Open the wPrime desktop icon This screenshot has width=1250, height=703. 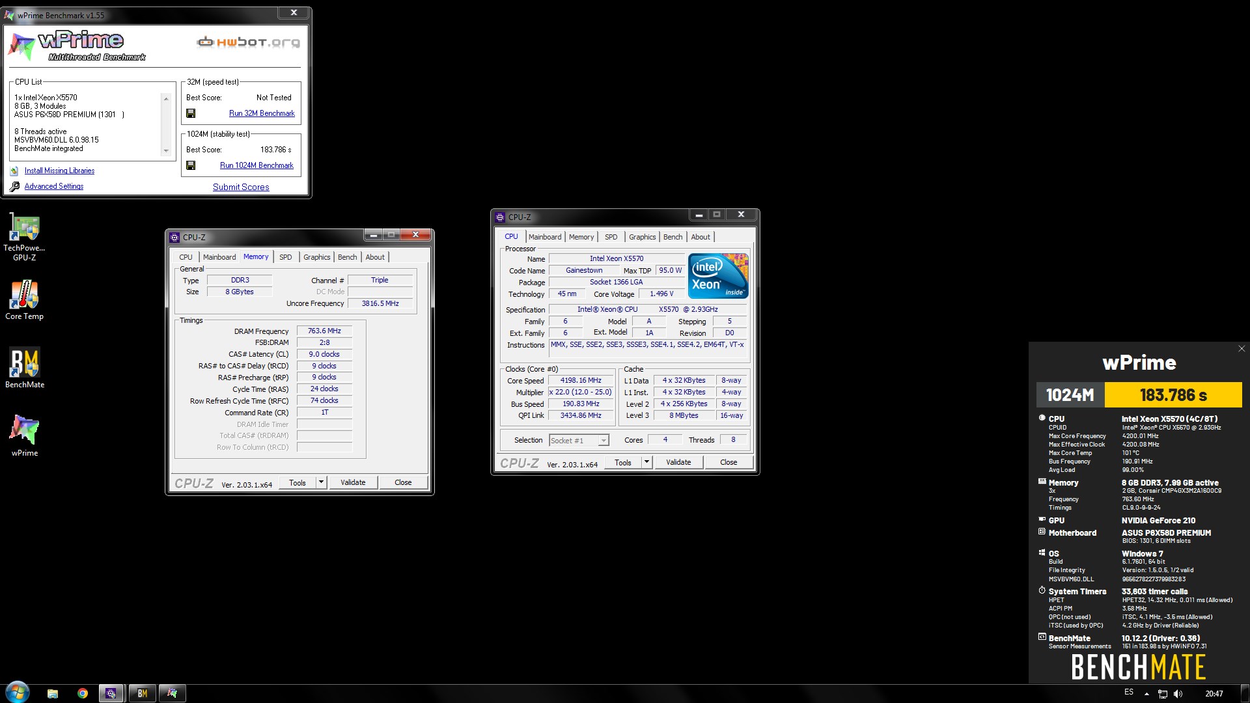pyautogui.click(x=24, y=435)
